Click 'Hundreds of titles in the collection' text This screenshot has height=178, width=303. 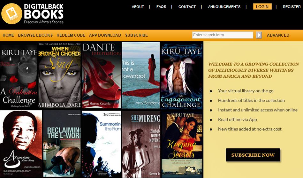click(251, 100)
